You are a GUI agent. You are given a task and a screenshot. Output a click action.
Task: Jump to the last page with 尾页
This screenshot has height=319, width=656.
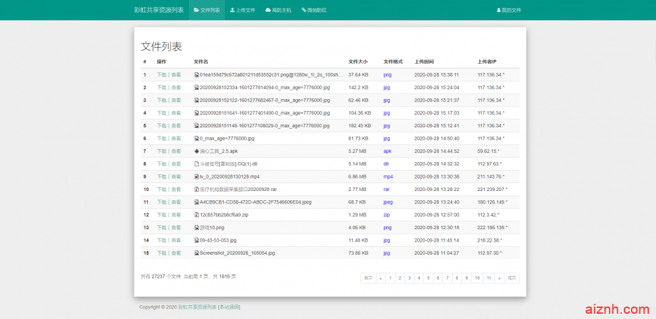512,278
